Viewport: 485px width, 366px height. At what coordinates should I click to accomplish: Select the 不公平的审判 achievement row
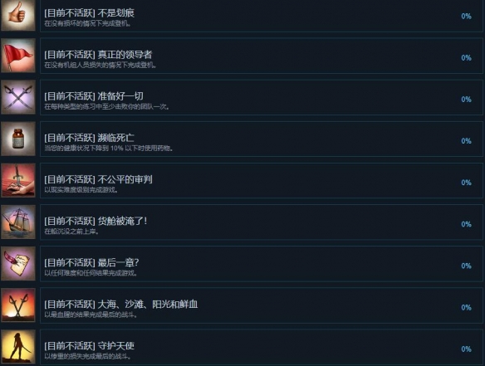(262, 181)
